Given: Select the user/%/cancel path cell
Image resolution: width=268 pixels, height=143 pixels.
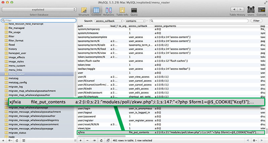Looking at the screenshot, I should point(93,81).
